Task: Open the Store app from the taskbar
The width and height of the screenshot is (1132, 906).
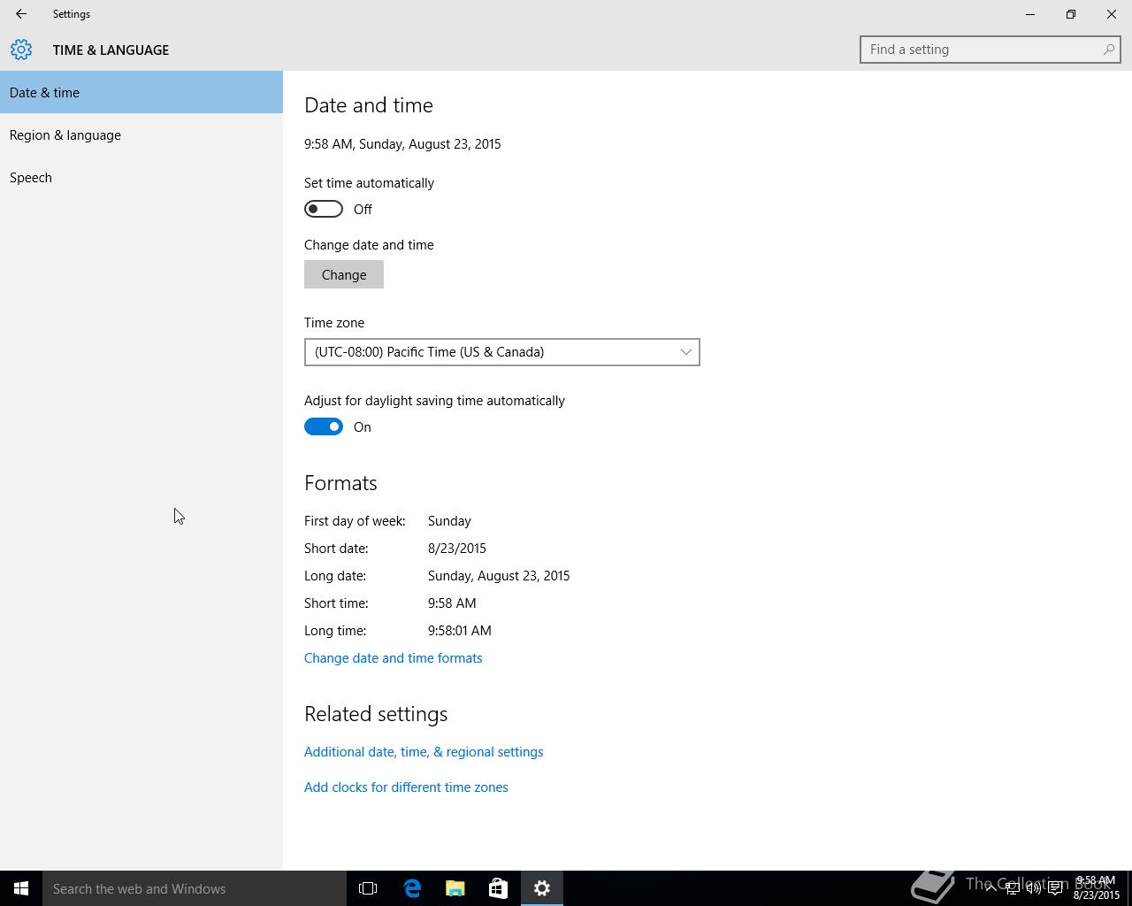Action: [x=498, y=888]
